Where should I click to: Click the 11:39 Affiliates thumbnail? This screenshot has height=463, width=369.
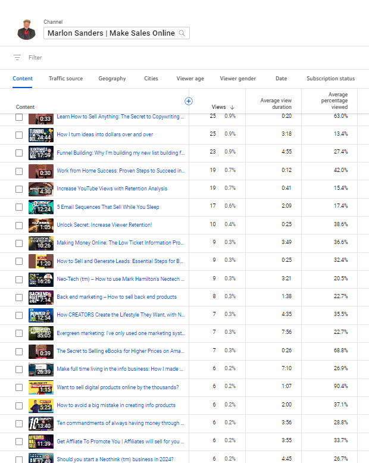pos(41,442)
